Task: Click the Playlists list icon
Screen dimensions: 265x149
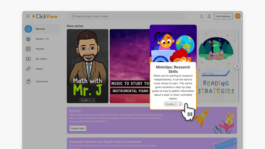Action: pos(28,49)
